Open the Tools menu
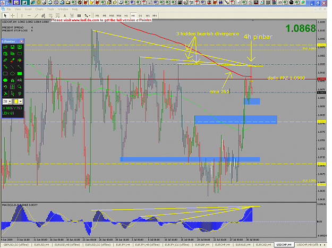Image resolution: width=332 pixels, height=248 pixels. 50,9
